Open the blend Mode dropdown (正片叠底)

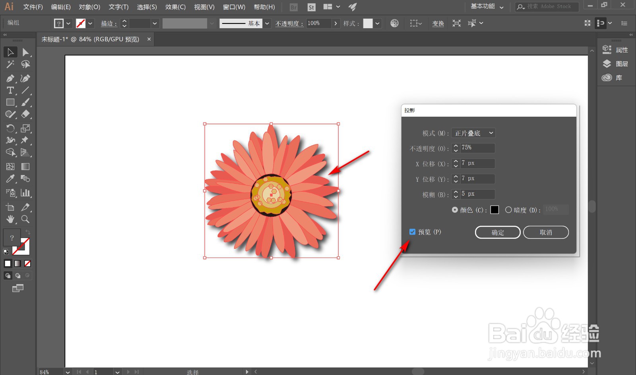pyautogui.click(x=473, y=133)
